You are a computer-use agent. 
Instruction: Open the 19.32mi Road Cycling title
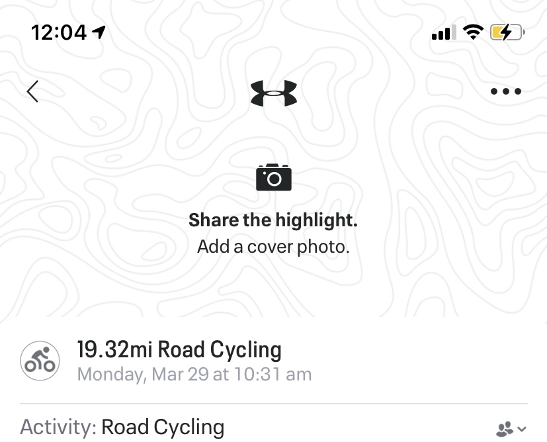(179, 349)
